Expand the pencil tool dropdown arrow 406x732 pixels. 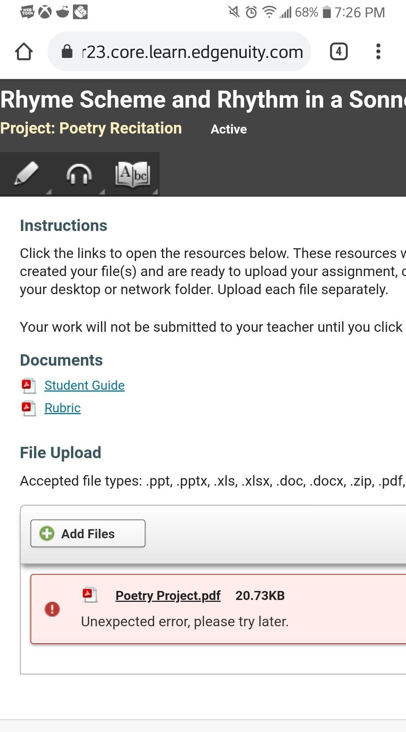pos(48,192)
